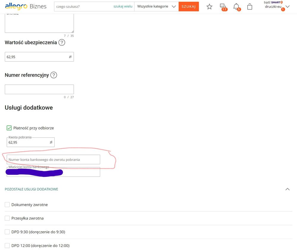Screen dimensions: 297x252
Task: Open messages icon showing 17 unread
Action: tap(223, 6)
